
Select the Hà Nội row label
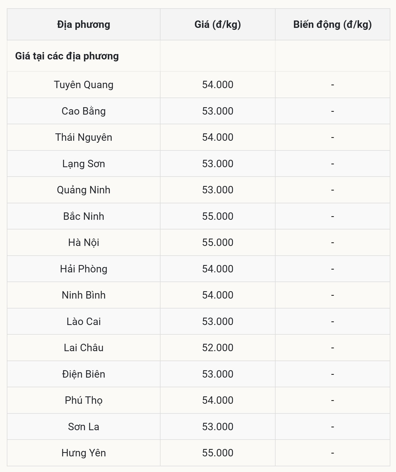(84, 243)
